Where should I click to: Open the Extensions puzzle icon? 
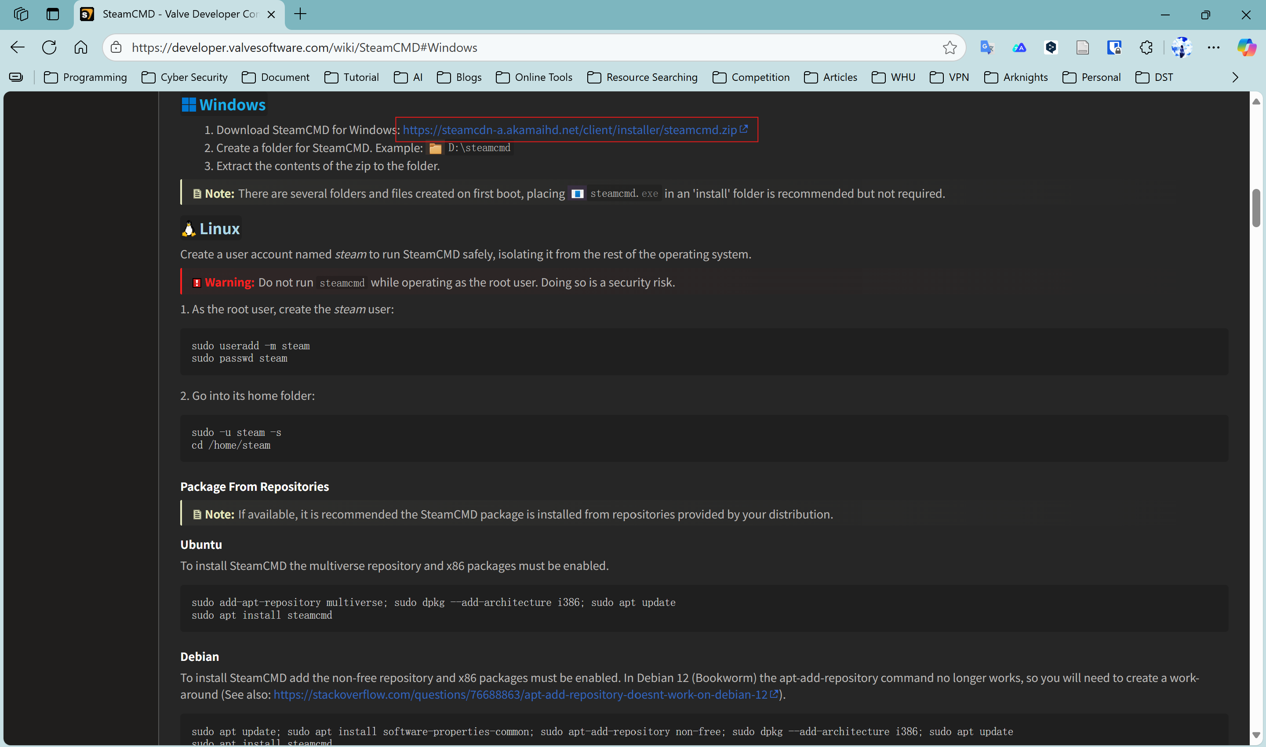pos(1146,47)
